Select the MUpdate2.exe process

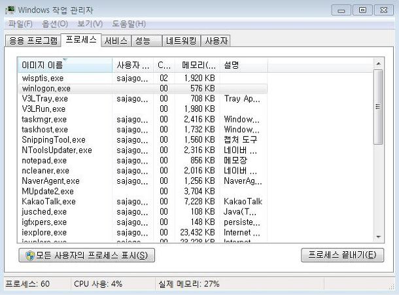(143, 191)
